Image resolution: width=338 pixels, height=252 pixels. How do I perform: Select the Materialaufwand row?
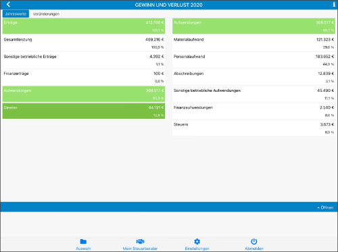click(x=254, y=43)
